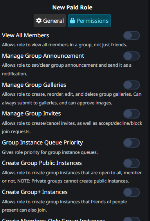
Task: Switch to the General tab
Action: tap(50, 20)
